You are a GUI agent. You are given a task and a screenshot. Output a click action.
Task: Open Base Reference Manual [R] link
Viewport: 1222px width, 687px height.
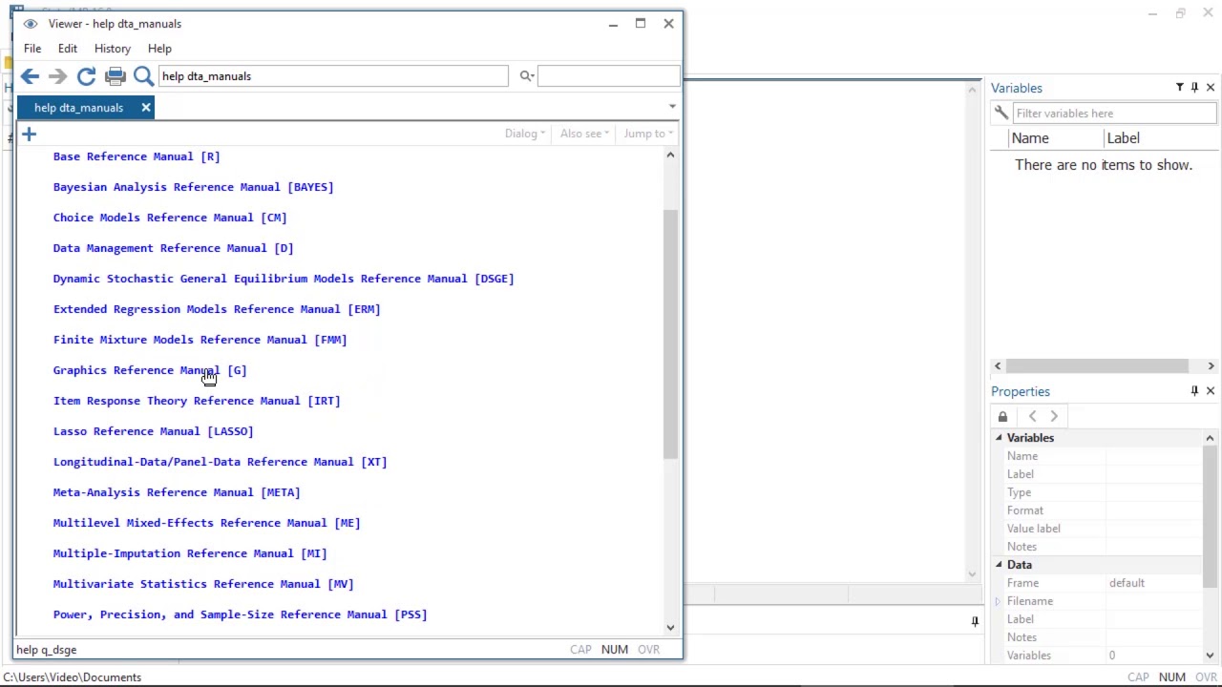(x=137, y=156)
